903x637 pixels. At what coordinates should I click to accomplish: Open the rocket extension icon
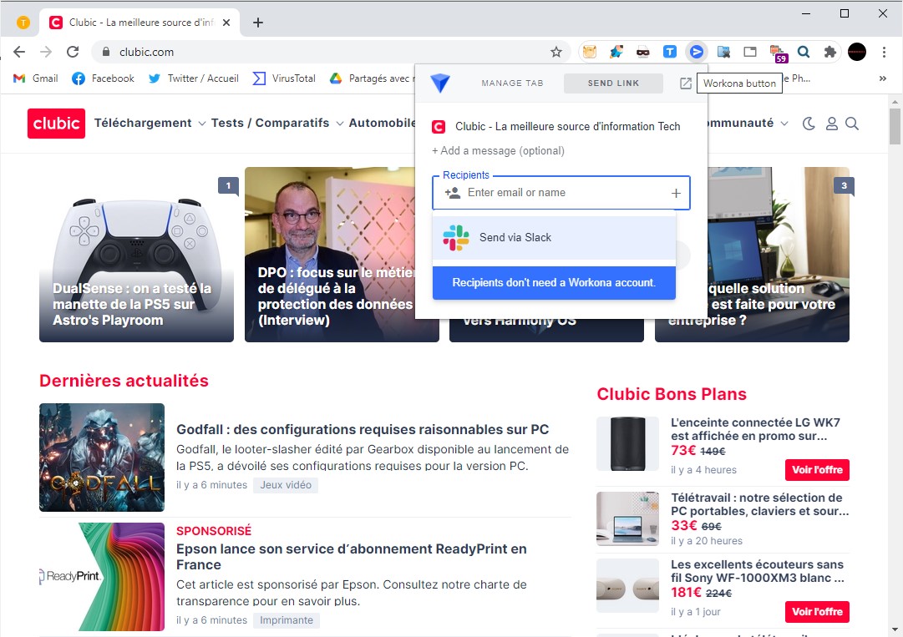click(x=616, y=52)
